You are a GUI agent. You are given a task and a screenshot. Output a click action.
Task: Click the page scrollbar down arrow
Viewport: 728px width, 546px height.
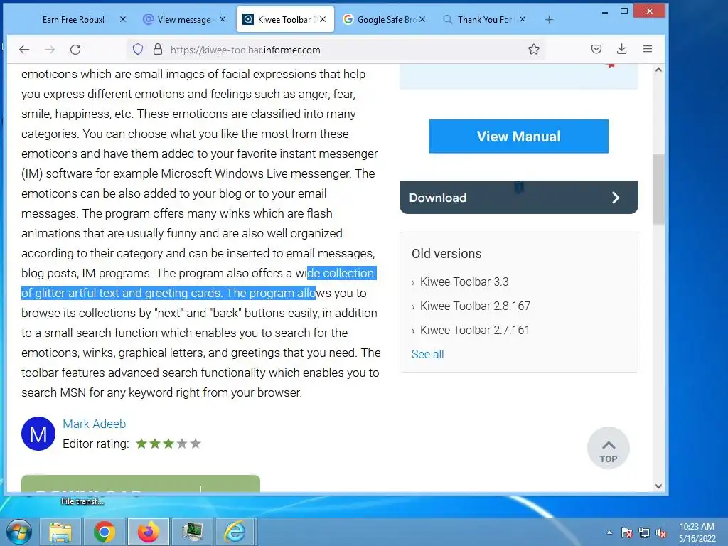point(658,486)
